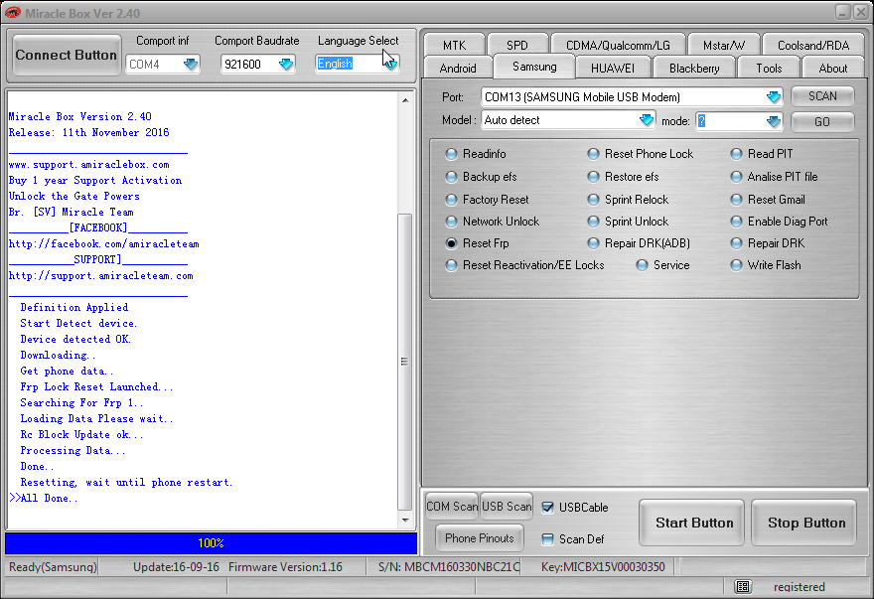Click the GO button
The height and width of the screenshot is (599, 874).
822,121
